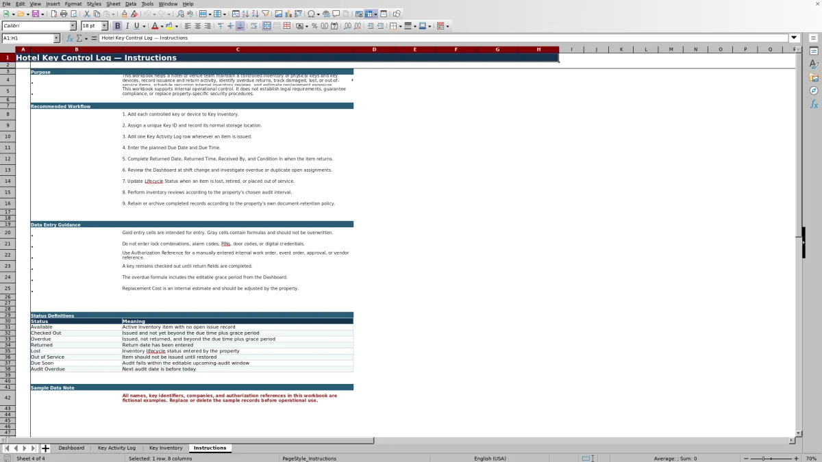Image resolution: width=822 pixels, height=462 pixels.
Task: Toggle Align Right
Action: pos(208,26)
